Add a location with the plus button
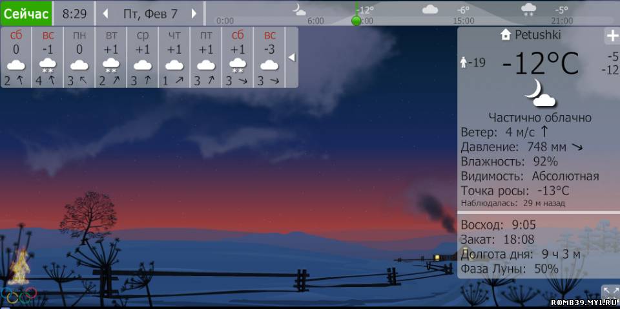This screenshot has height=309, width=620. point(611,36)
